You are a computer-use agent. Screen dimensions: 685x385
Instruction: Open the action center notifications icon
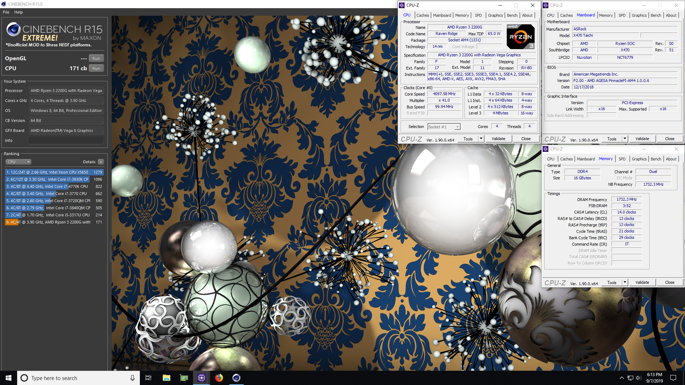pyautogui.click(x=673, y=378)
